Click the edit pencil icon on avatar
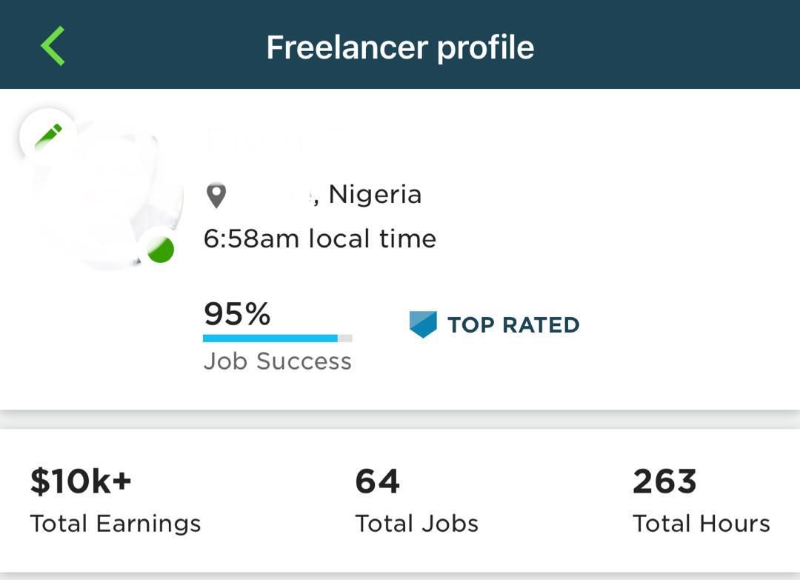This screenshot has height=580, width=800. tap(47, 137)
